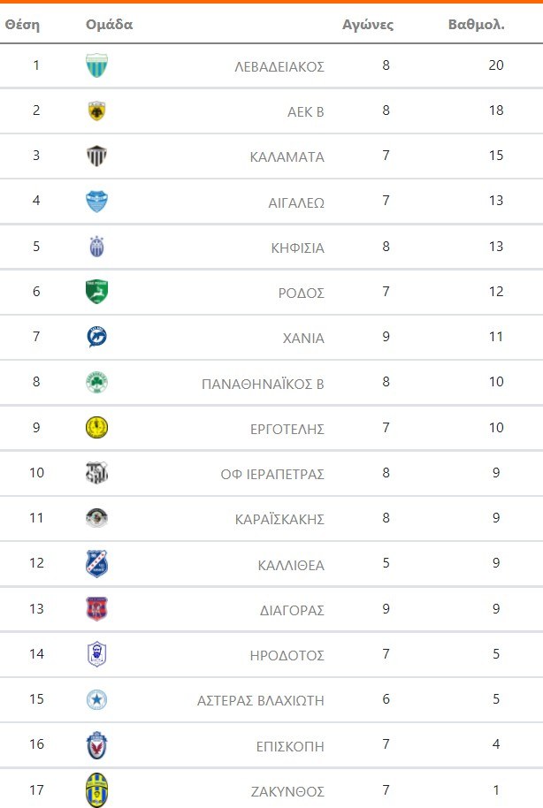Viewport: 543px width, 808px height.
Task: Click the ΚΑΛΑΜΑΤΑ striped crest icon
Action: [96, 156]
